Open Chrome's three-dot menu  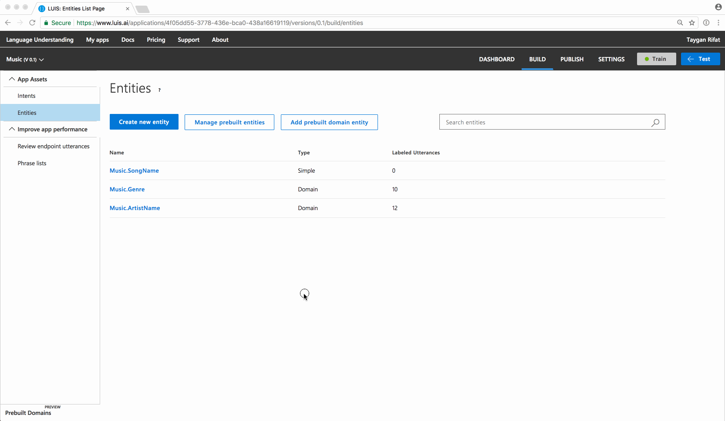(x=718, y=23)
